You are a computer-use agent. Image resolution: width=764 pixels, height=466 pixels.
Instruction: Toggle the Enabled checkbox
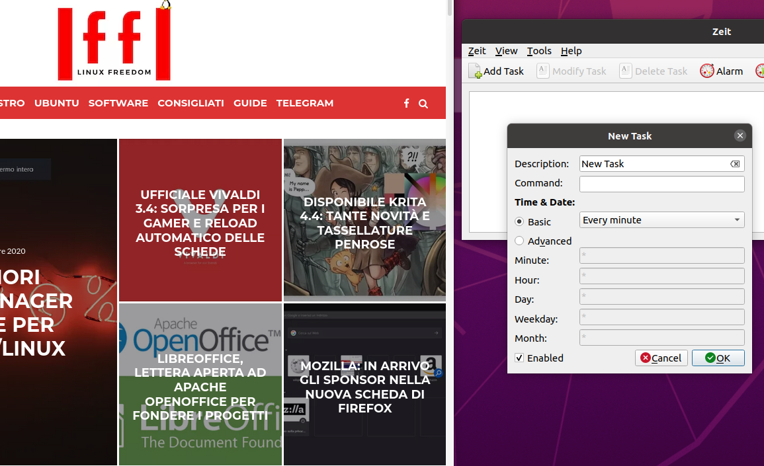pos(519,358)
